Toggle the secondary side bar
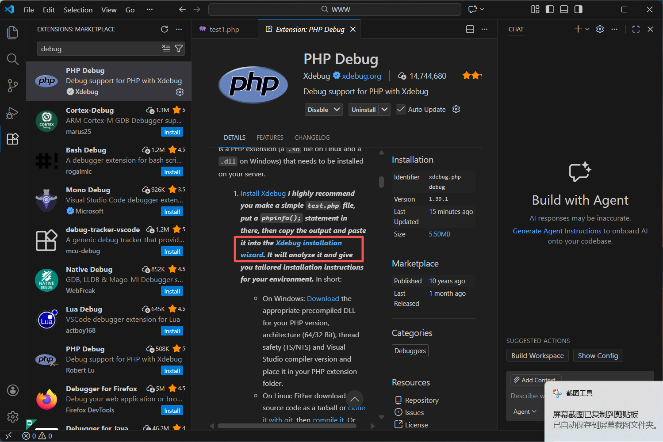663x442 pixels. pyautogui.click(x=578, y=9)
